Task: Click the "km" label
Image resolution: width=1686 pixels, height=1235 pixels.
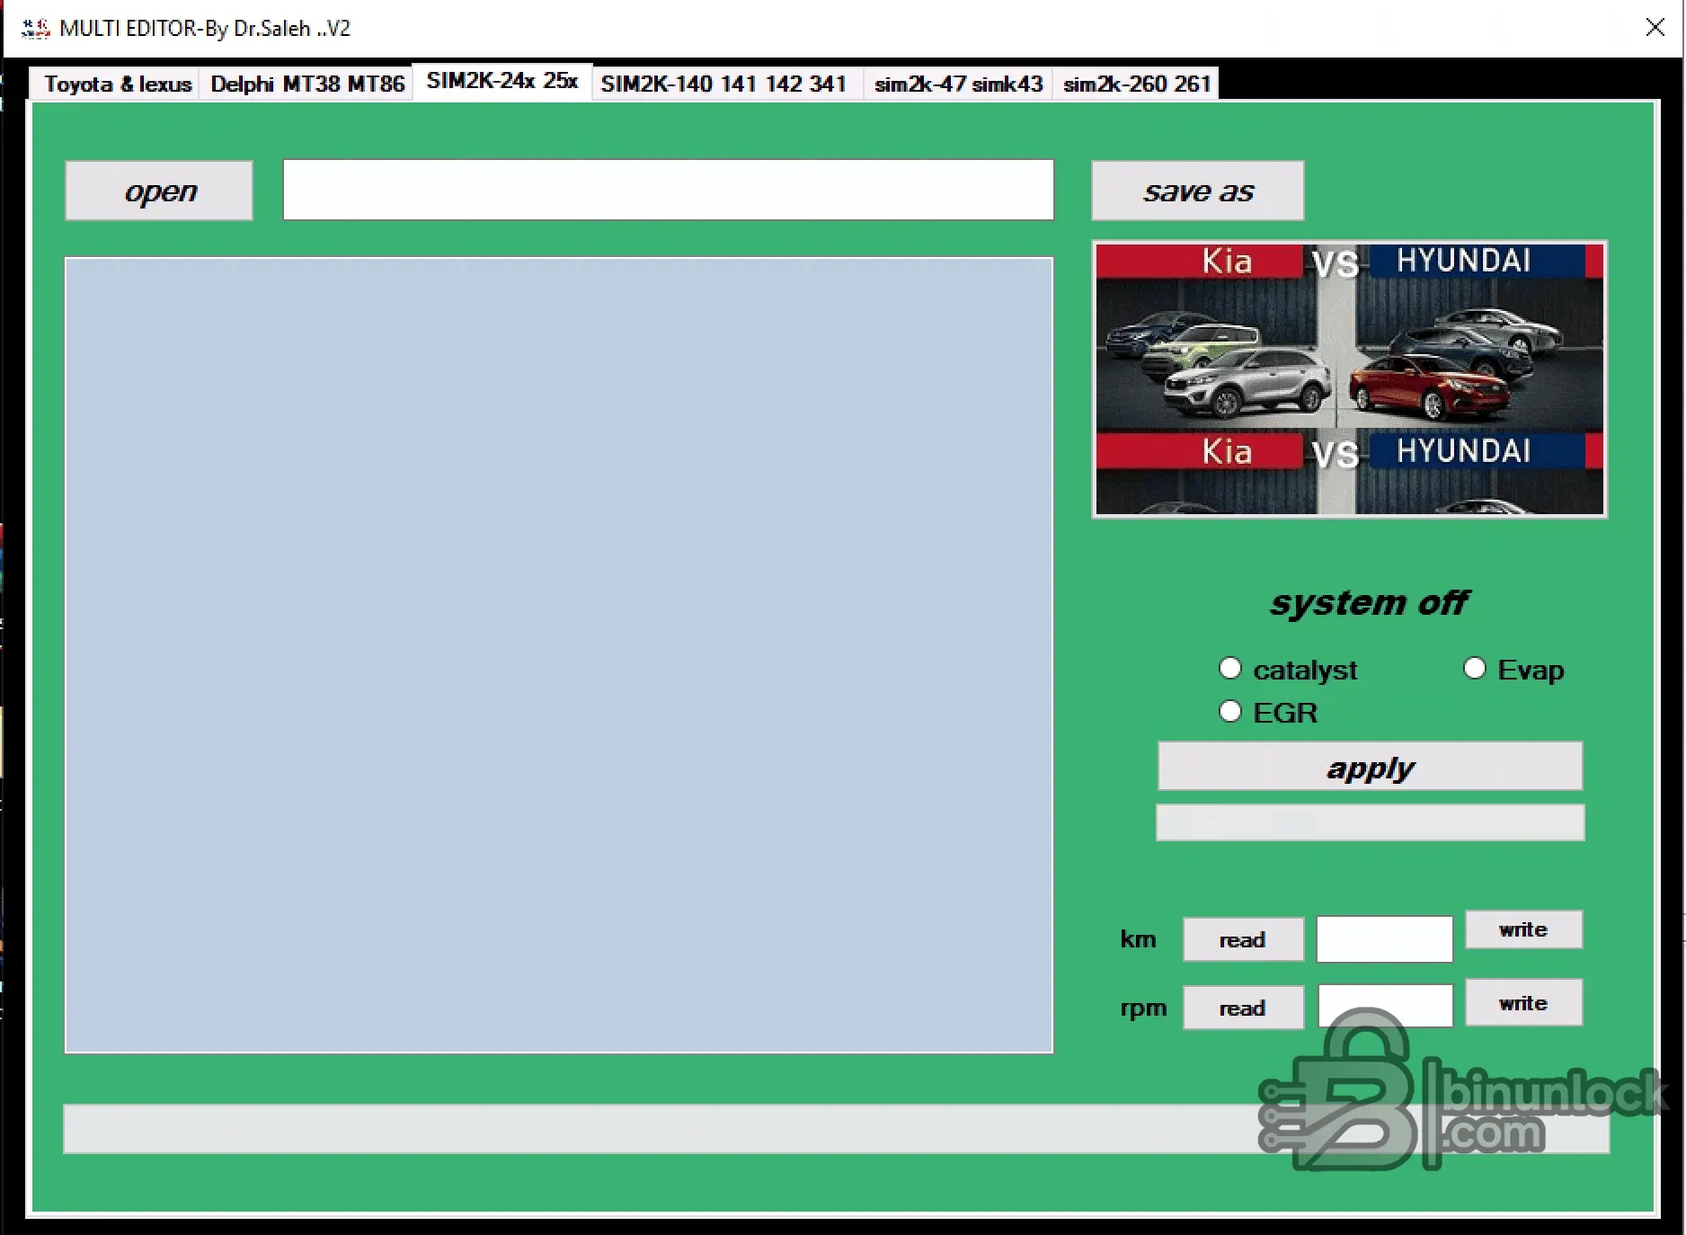Action: pyautogui.click(x=1138, y=939)
